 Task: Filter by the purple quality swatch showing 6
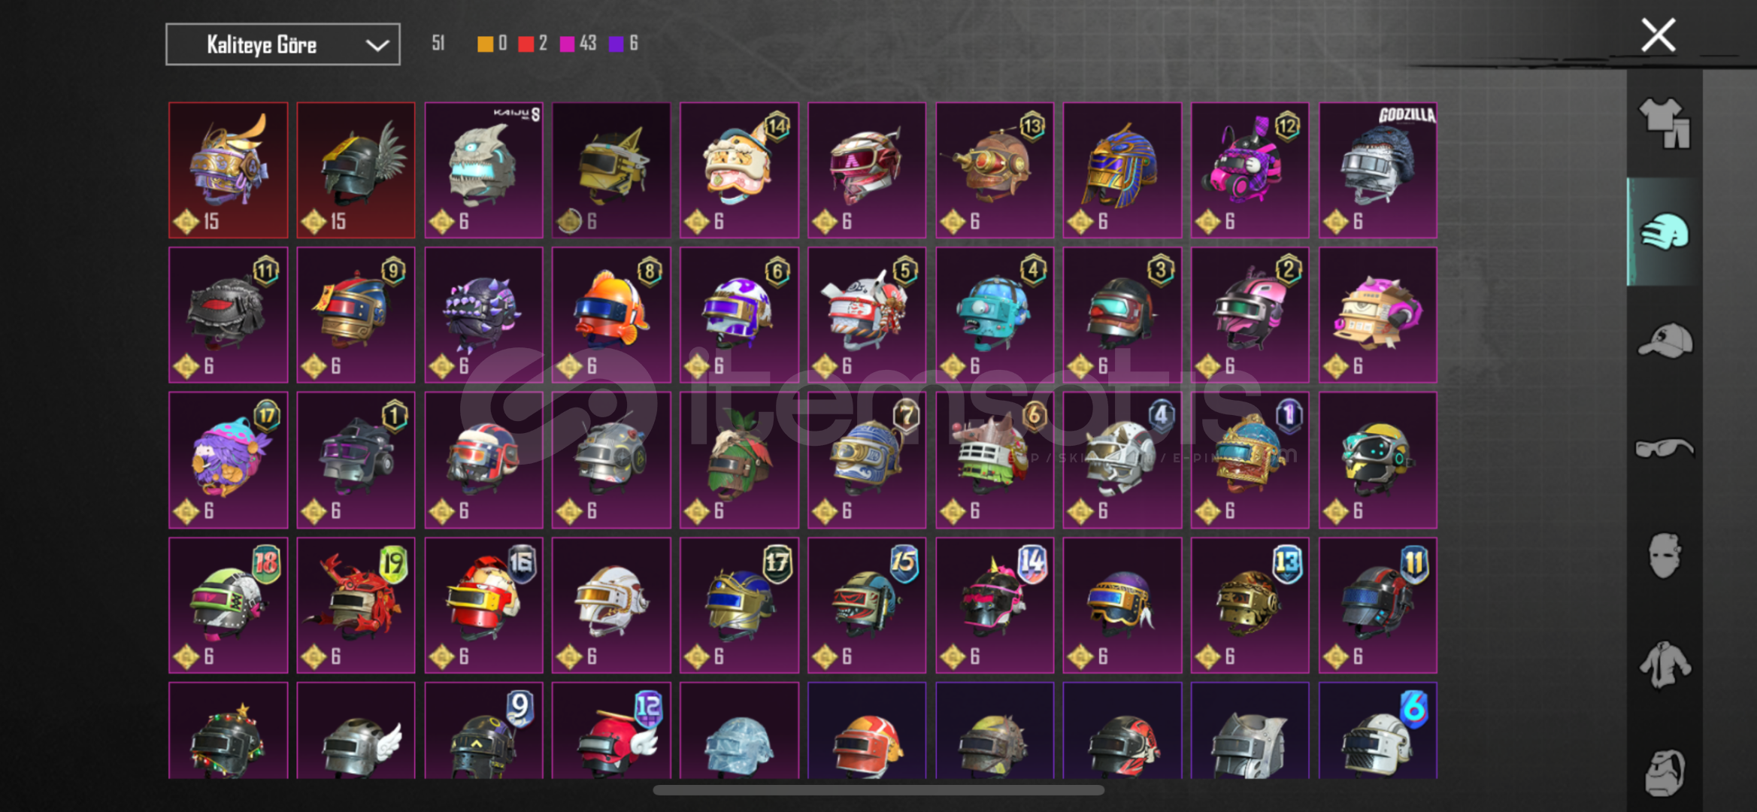[616, 44]
